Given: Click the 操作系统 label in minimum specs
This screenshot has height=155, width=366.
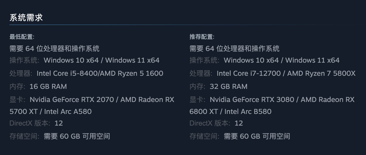Looking at the screenshot, I should click(x=24, y=60).
